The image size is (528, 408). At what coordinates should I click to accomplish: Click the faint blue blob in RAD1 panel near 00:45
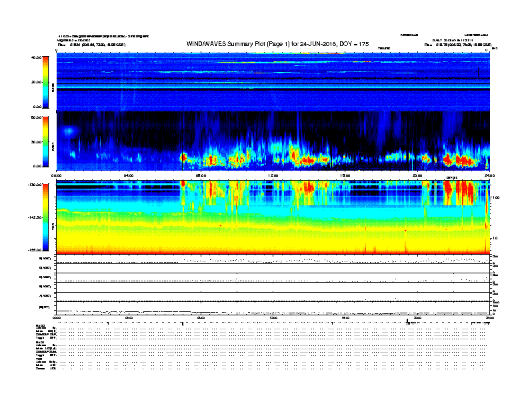(x=69, y=131)
